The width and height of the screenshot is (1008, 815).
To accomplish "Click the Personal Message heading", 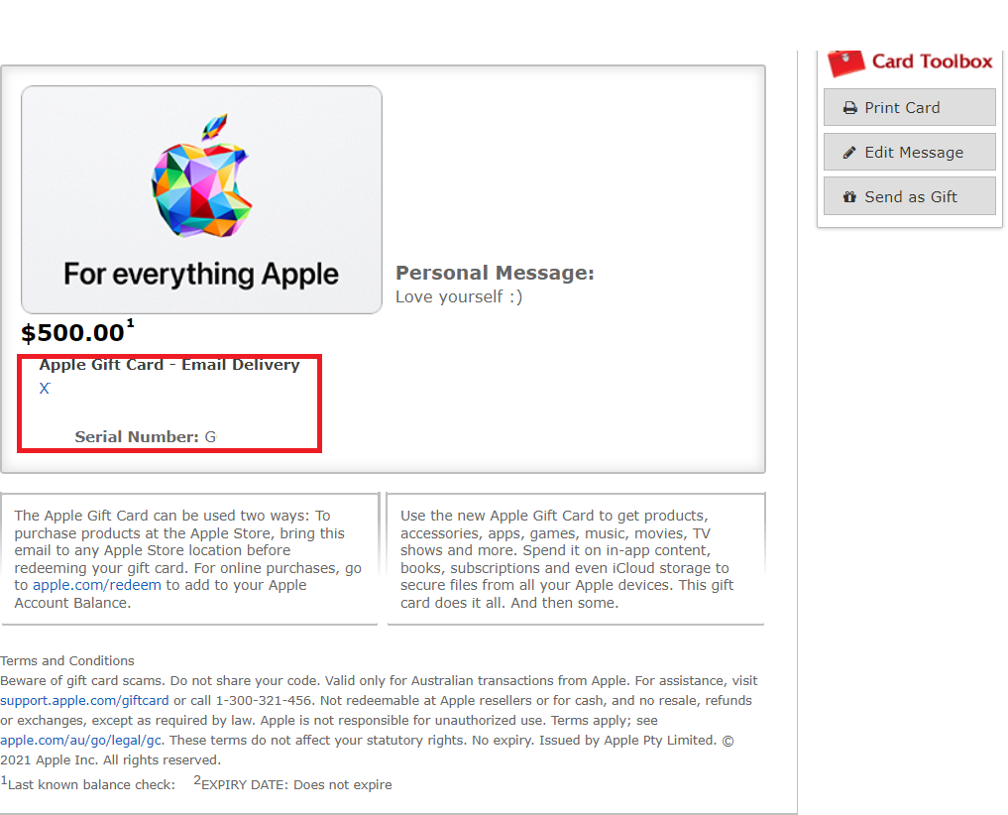I will [x=495, y=273].
